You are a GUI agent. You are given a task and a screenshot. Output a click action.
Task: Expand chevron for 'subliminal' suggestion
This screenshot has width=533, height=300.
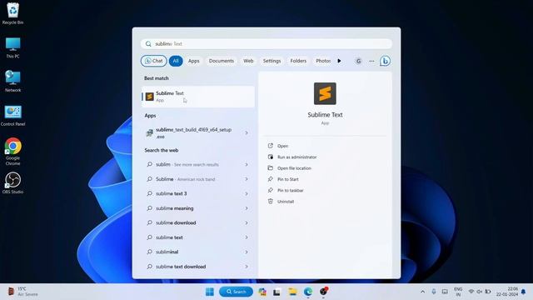point(247,252)
